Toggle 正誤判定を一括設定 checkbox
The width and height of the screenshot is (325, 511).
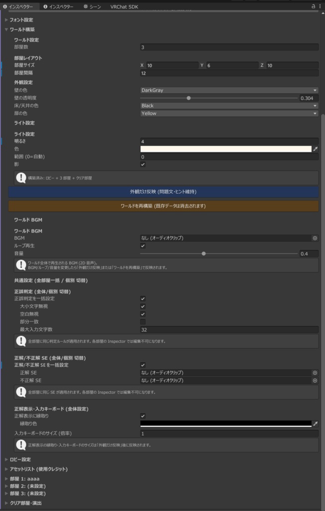tap(143, 298)
